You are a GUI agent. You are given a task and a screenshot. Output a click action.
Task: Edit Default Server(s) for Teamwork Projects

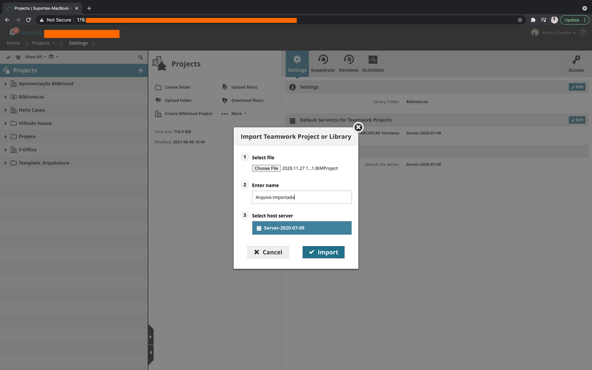click(577, 120)
